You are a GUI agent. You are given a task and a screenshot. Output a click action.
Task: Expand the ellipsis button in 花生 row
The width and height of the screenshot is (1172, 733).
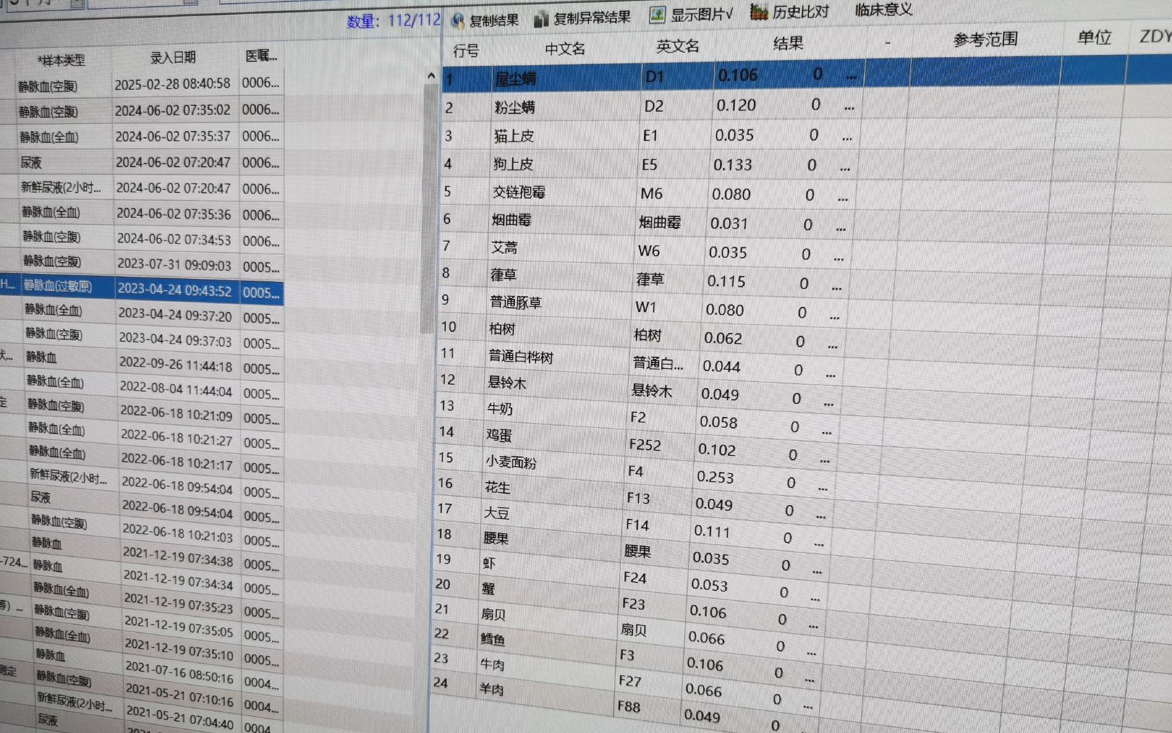[822, 488]
